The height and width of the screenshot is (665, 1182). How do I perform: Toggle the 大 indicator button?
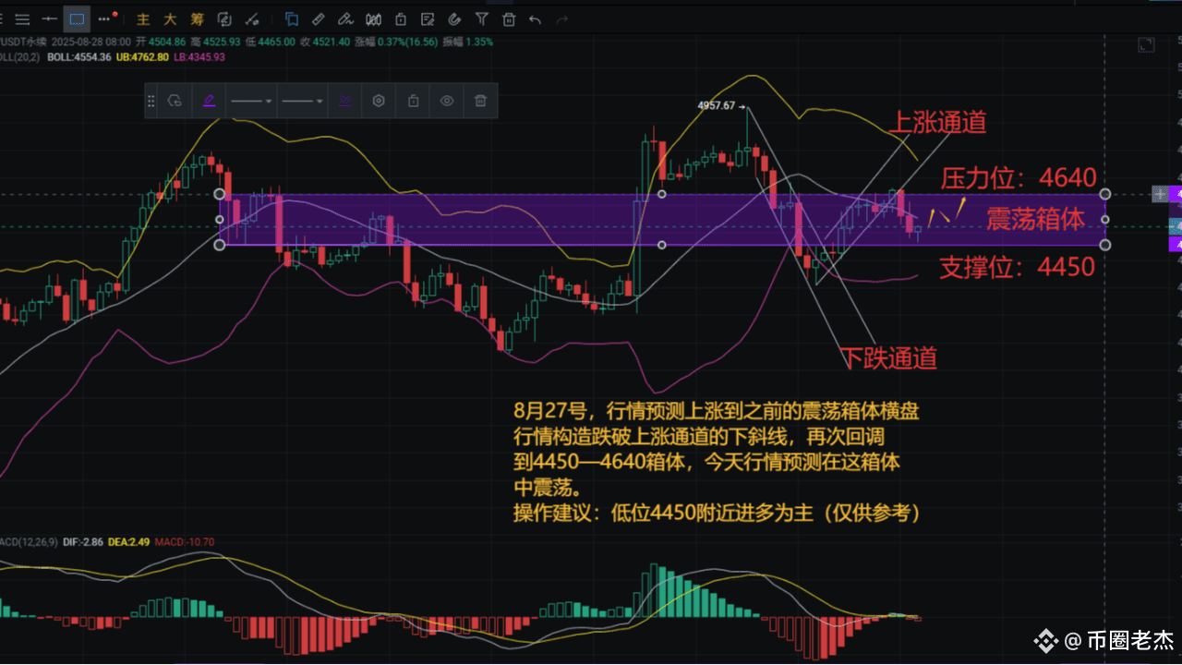(x=170, y=18)
